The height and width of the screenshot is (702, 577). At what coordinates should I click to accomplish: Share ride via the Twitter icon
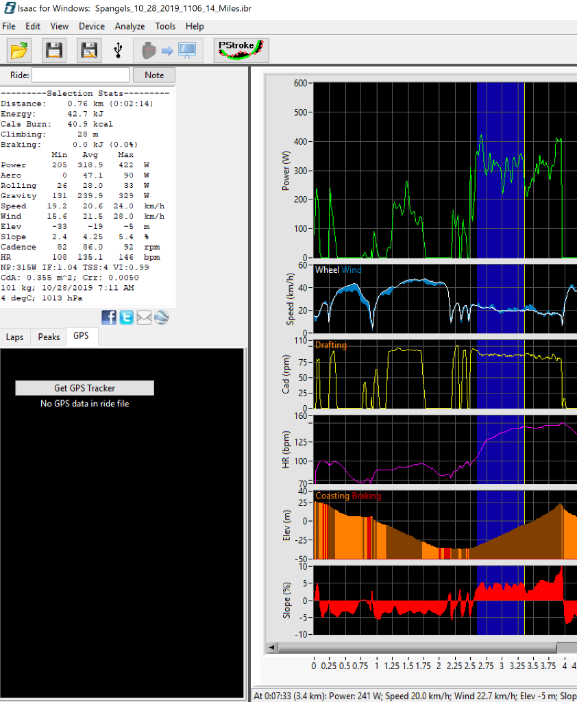click(x=126, y=317)
